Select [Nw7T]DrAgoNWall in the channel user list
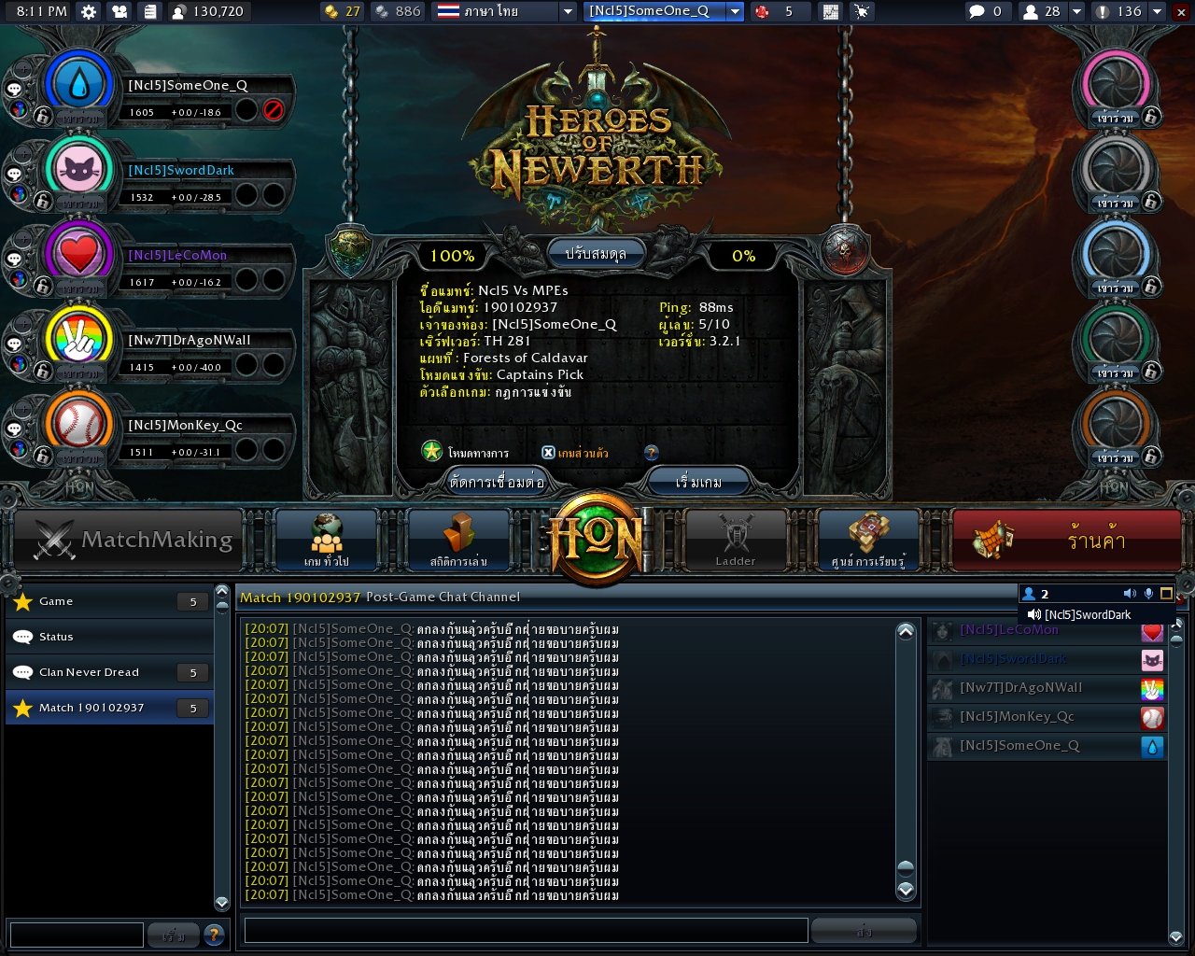The width and height of the screenshot is (1195, 956). pos(1047,689)
